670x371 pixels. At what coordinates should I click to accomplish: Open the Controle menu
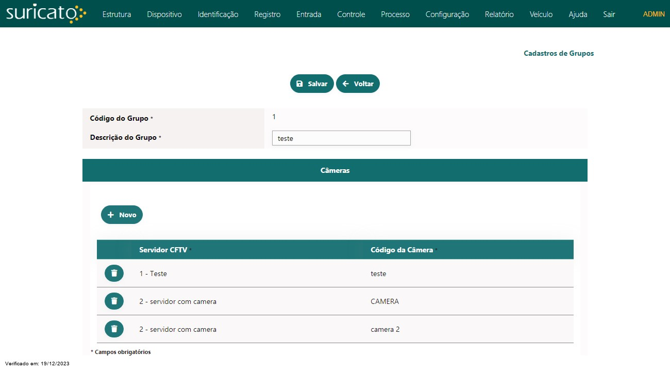351,14
